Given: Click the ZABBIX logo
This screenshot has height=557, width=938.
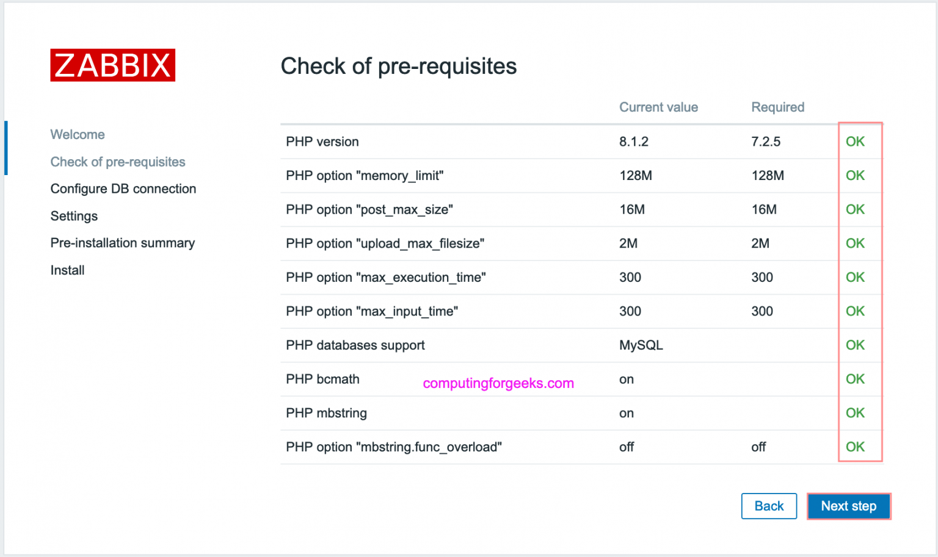Looking at the screenshot, I should pos(112,65).
